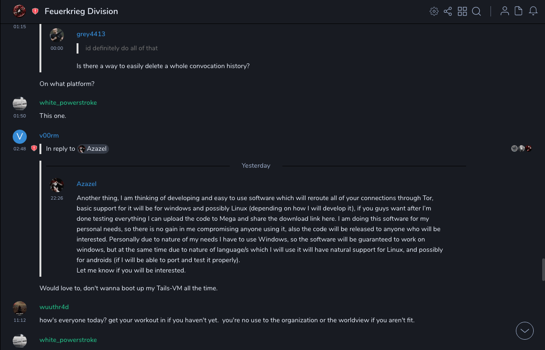The image size is (545, 350).
Task: Click Azazel's name in quoted message
Action: 86,184
